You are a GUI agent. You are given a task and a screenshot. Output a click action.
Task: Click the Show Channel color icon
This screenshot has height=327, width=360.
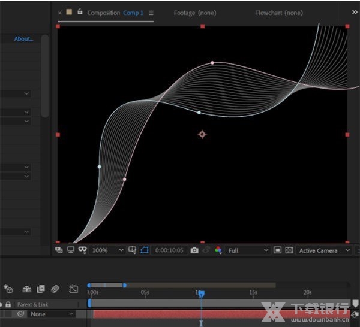pyautogui.click(x=218, y=250)
